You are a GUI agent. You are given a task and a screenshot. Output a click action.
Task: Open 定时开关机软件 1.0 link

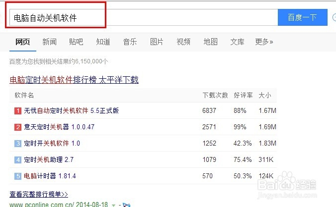52,143
